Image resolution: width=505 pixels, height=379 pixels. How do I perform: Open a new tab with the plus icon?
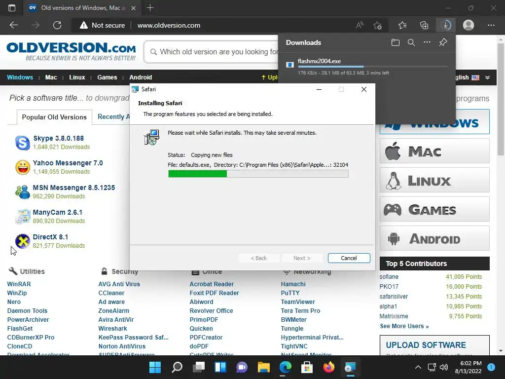(x=150, y=8)
